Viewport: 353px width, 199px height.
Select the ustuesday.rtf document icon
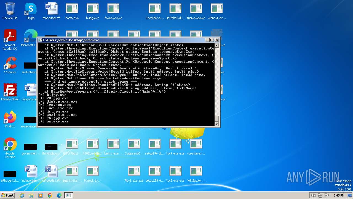[51, 174]
